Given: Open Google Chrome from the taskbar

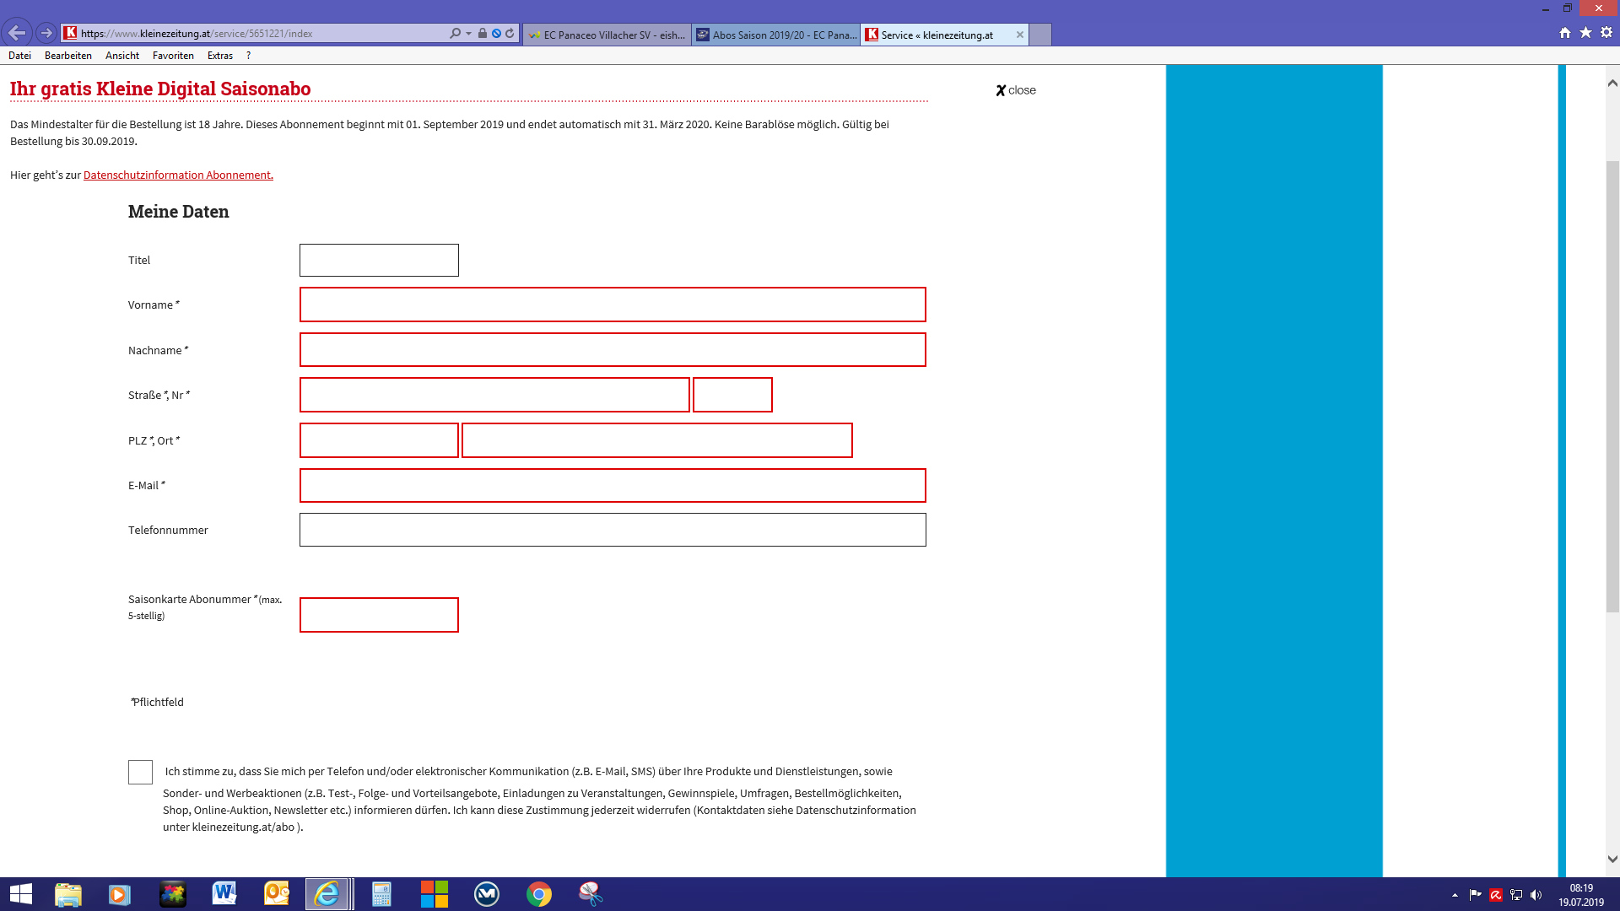Looking at the screenshot, I should (x=538, y=893).
